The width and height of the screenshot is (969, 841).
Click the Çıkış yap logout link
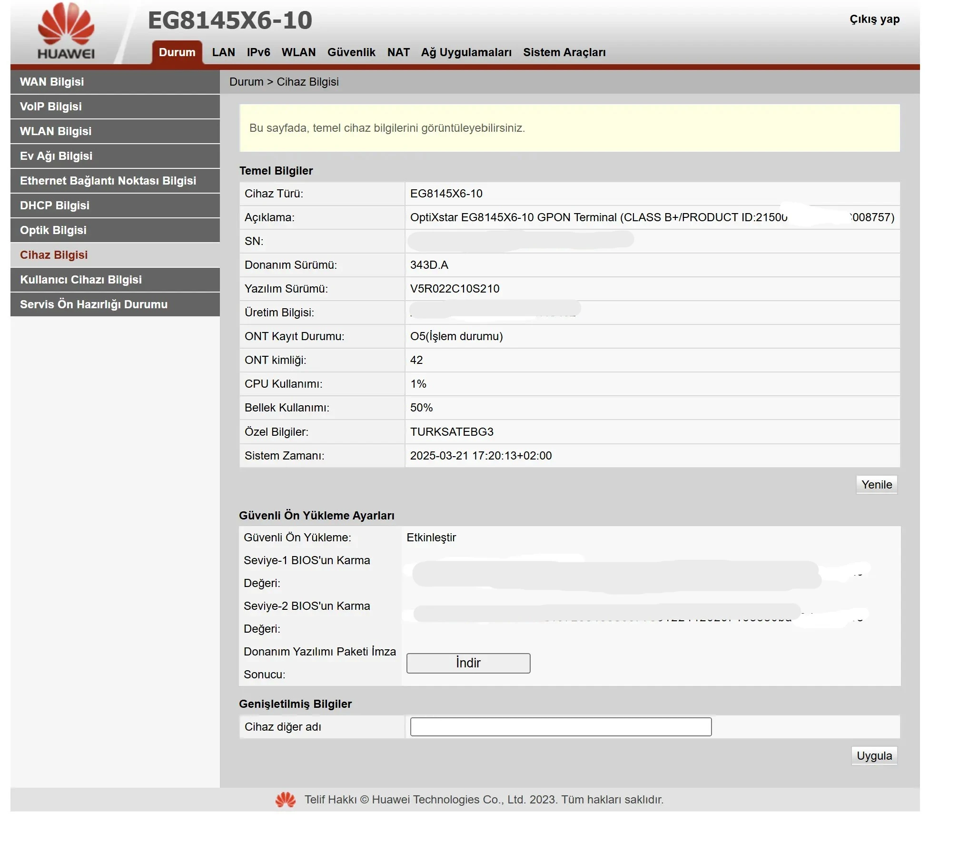(x=874, y=20)
